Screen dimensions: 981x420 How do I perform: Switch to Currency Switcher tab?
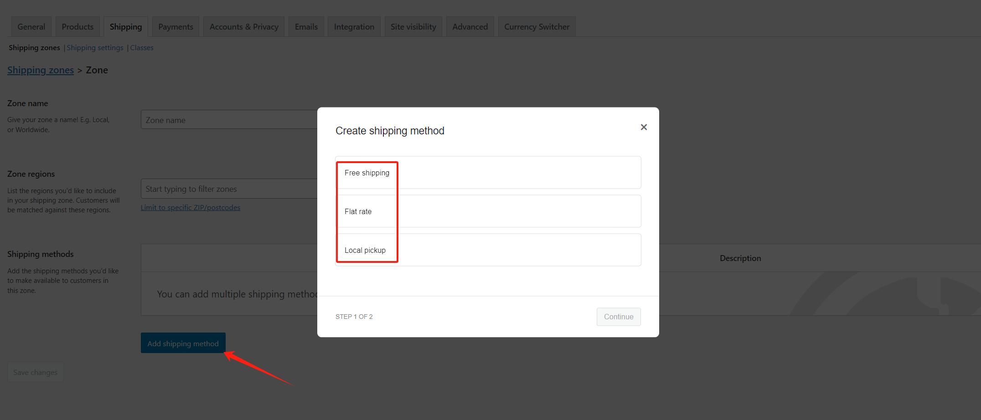(x=537, y=27)
